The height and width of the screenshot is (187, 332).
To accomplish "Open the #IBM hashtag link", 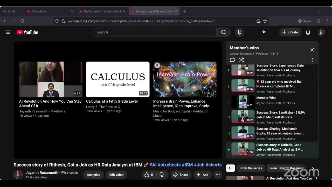I will click(x=187, y=165).
